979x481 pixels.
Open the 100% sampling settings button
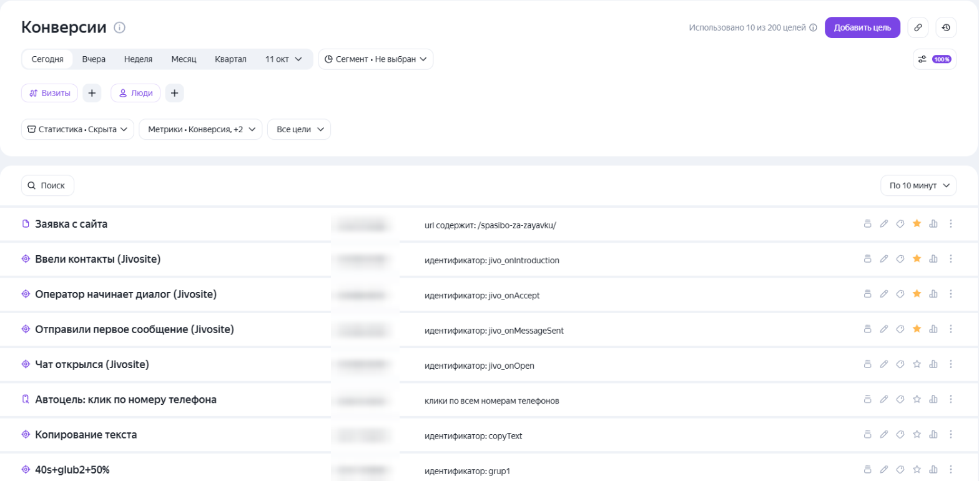coord(935,59)
